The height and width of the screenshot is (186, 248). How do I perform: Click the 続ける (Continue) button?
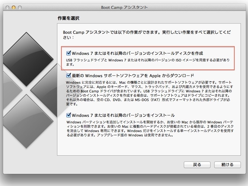pos(228,165)
